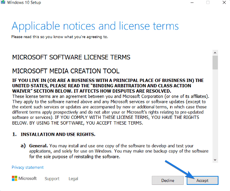The image size is (230, 191).
Task: Open the Privacy statement link
Action: pyautogui.click(x=27, y=167)
